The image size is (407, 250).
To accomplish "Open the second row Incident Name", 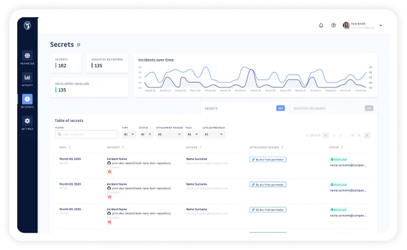I will tap(117, 184).
